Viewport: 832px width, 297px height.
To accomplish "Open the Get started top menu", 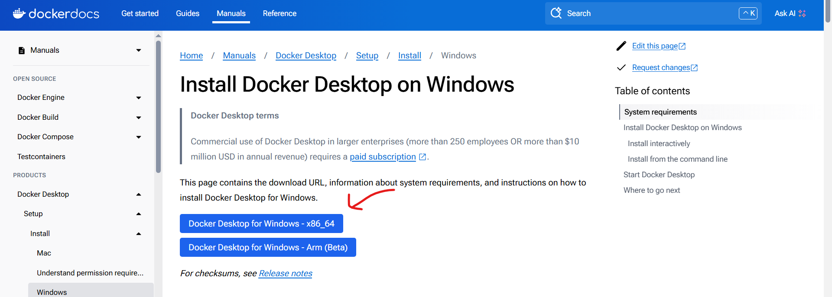I will point(140,13).
